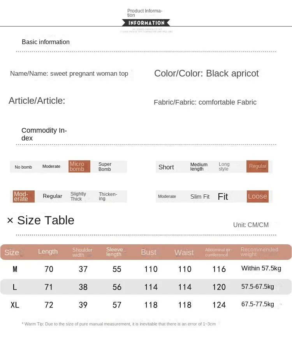Click the Color Black apricot text
Image resolution: width=292 pixels, height=359 pixels.
(x=206, y=73)
